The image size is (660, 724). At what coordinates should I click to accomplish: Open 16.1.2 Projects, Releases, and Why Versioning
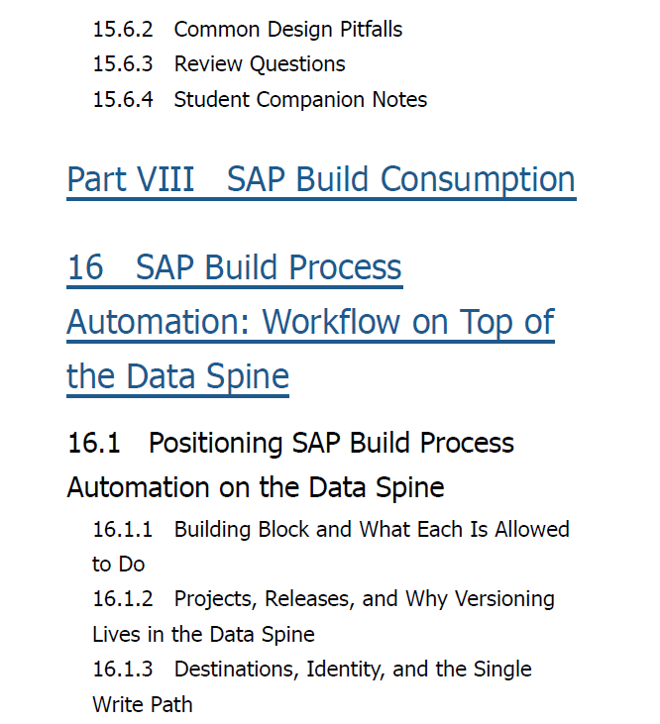[x=324, y=599]
